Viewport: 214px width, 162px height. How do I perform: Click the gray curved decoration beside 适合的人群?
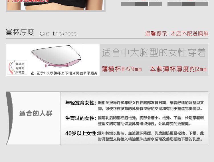pyautogui.click(x=9, y=118)
